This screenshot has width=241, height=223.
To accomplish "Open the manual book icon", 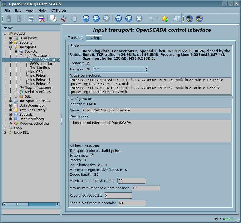I will coord(177,19).
